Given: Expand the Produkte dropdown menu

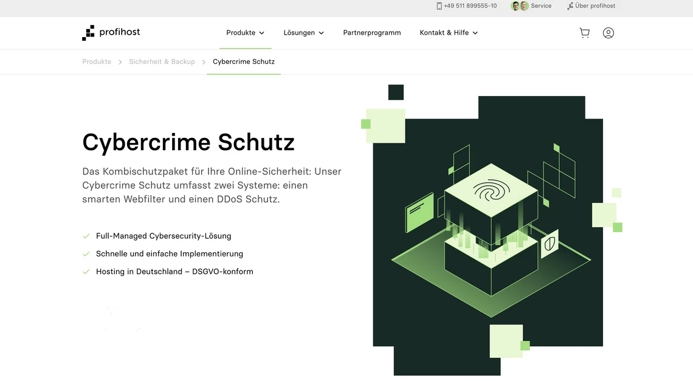Looking at the screenshot, I should coord(245,33).
